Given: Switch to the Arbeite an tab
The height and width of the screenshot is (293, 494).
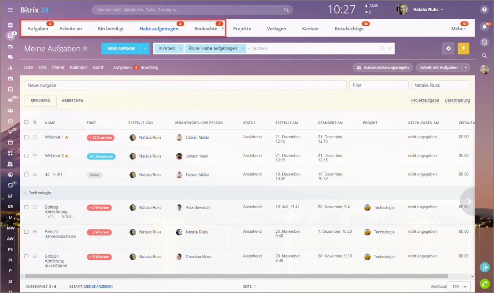Looking at the screenshot, I should 70,28.
